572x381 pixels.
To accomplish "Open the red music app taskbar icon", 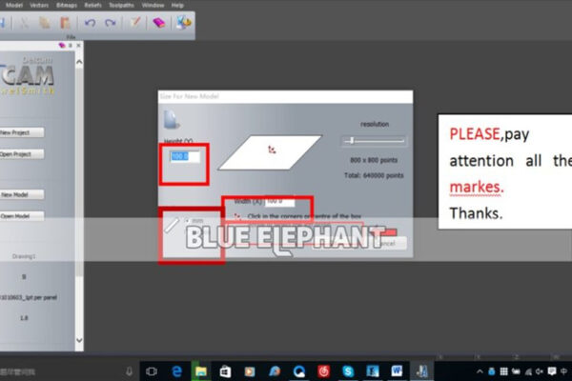I will (x=323, y=371).
